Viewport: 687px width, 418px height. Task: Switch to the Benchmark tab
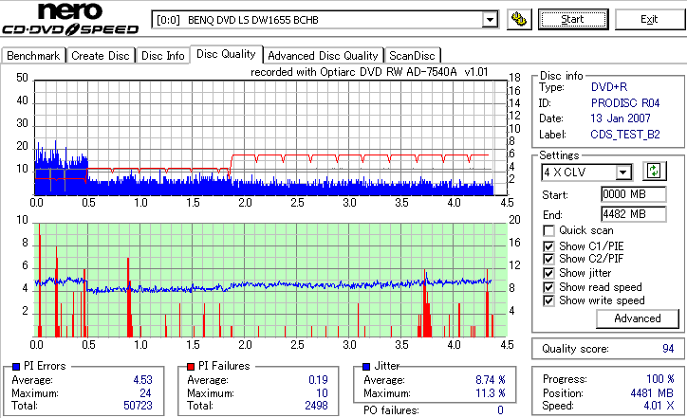point(33,56)
